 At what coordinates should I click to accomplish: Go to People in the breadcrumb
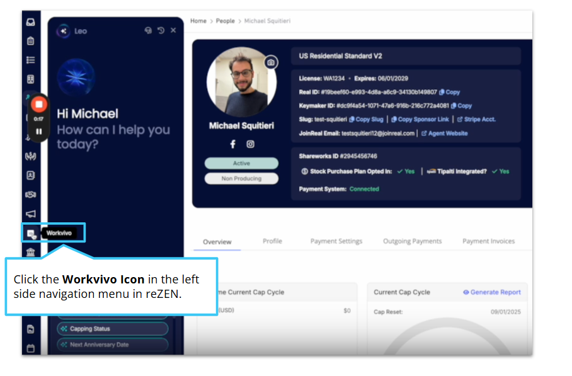pyautogui.click(x=226, y=21)
